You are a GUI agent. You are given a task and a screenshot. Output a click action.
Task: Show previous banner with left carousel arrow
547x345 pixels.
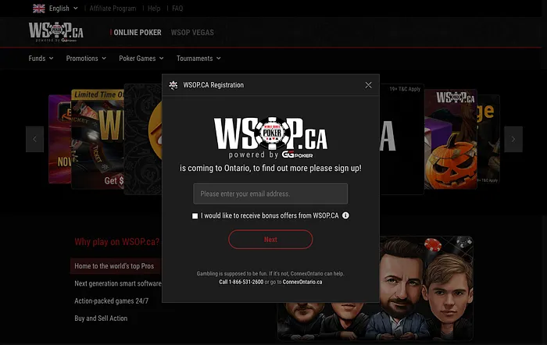tap(35, 139)
